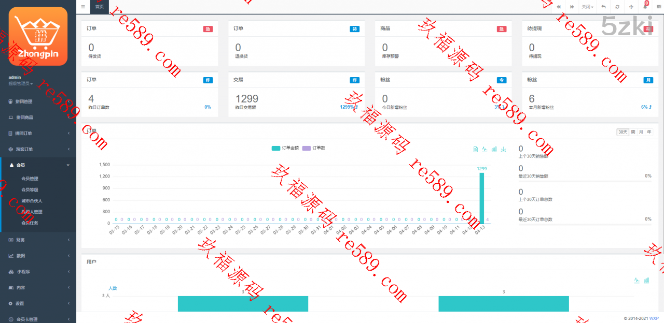Screen dimensions: 664x323
Task: Select the 首页 tab
Action: click(x=99, y=7)
